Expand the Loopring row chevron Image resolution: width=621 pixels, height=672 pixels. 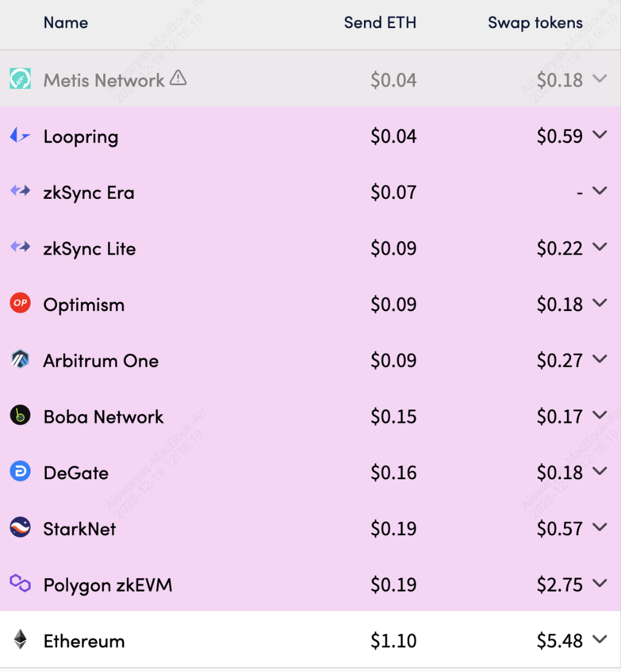pyautogui.click(x=600, y=135)
